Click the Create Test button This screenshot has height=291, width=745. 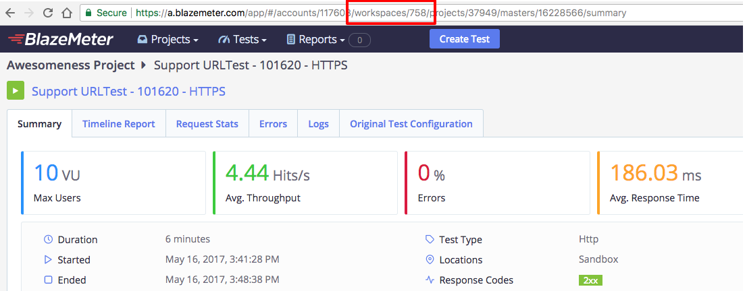[464, 39]
